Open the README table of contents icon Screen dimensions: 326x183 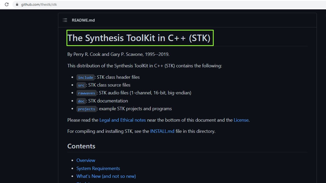(65, 20)
